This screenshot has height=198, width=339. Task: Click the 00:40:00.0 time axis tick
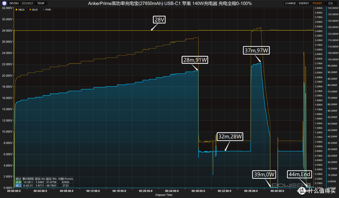pyautogui.click(x=277, y=191)
